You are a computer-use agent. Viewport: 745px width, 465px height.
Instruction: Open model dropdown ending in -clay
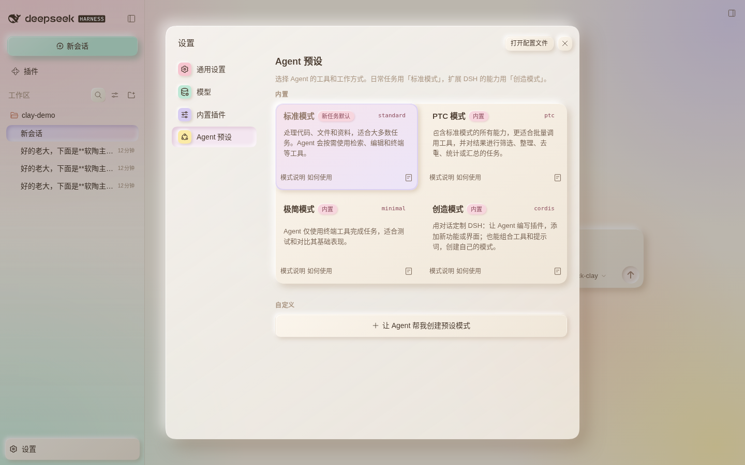pos(592,276)
